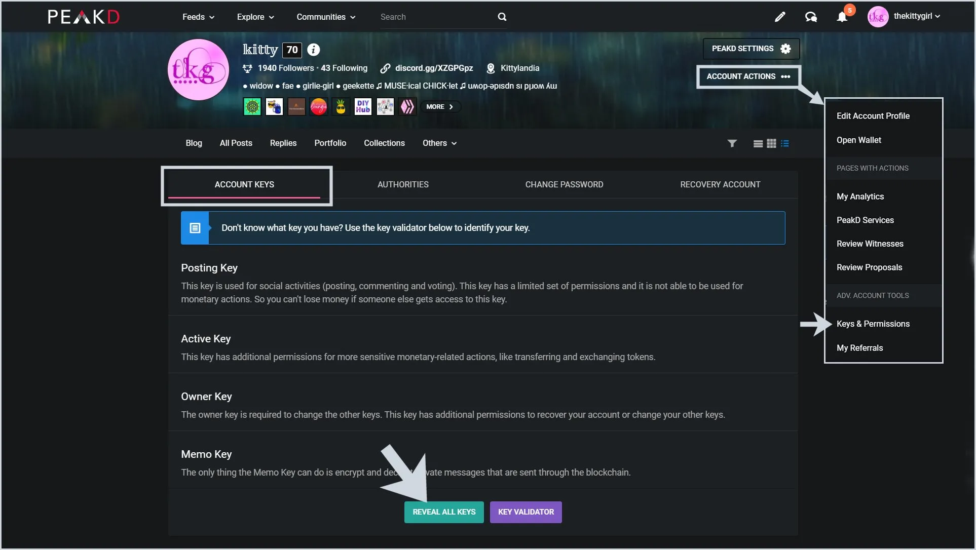Switch to list view layout icon
976x550 pixels.
[x=758, y=143]
